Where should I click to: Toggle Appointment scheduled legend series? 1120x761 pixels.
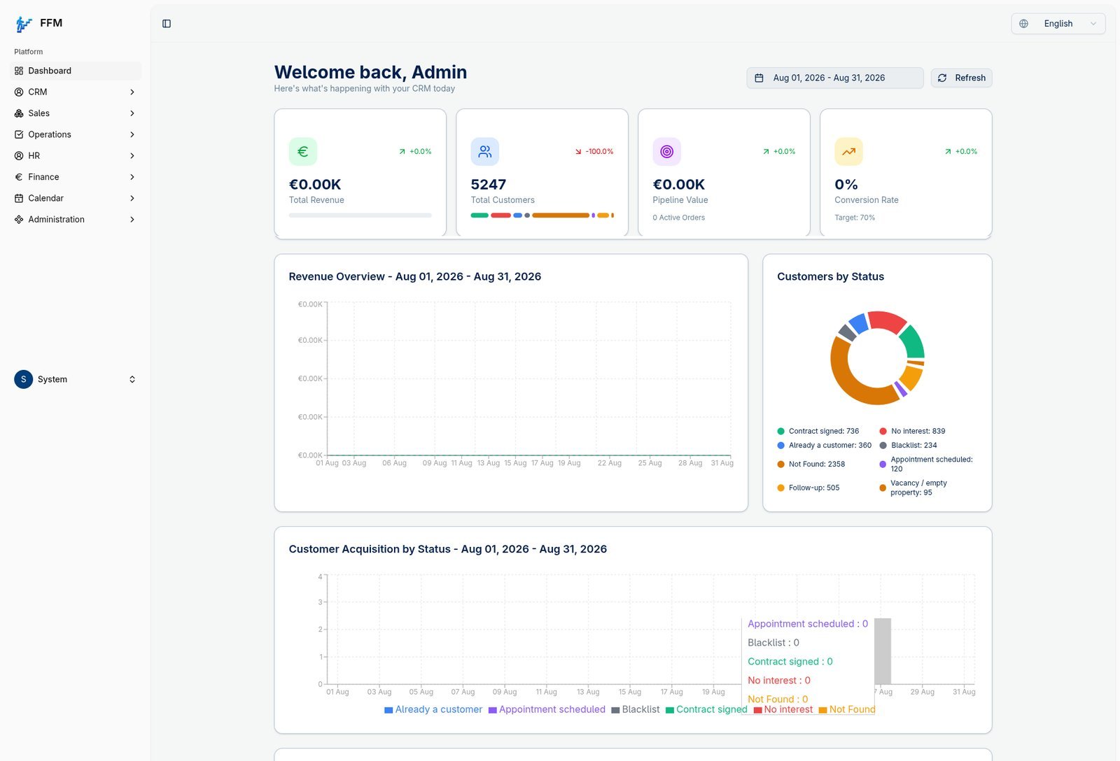[x=547, y=710]
